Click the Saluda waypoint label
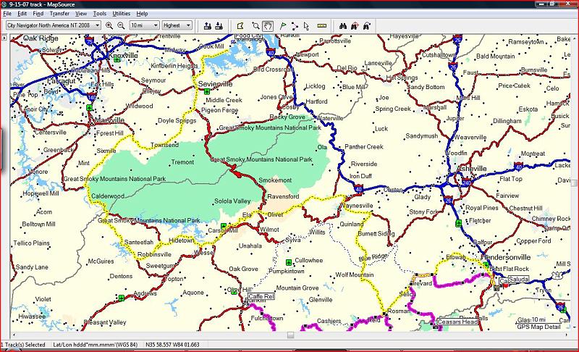The width and height of the screenshot is (579, 352). tap(518, 280)
